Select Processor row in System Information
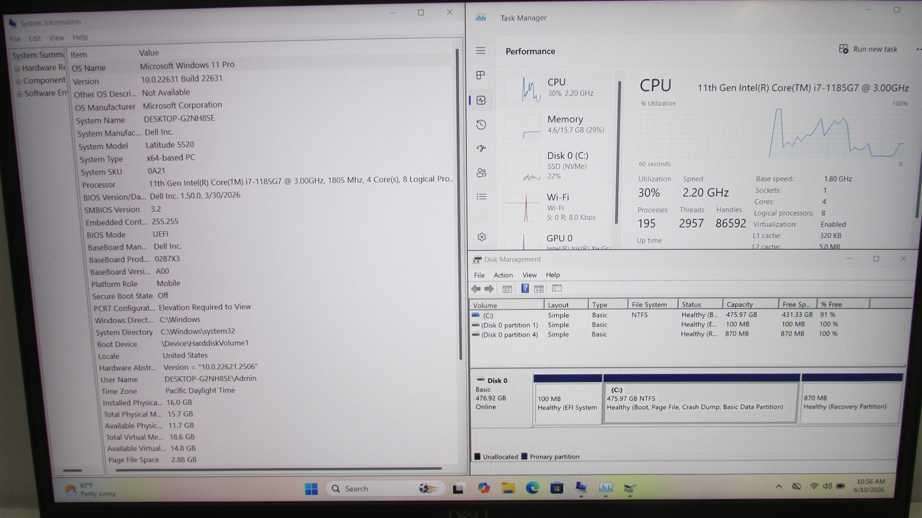This screenshot has width=922, height=518. pyautogui.click(x=267, y=182)
